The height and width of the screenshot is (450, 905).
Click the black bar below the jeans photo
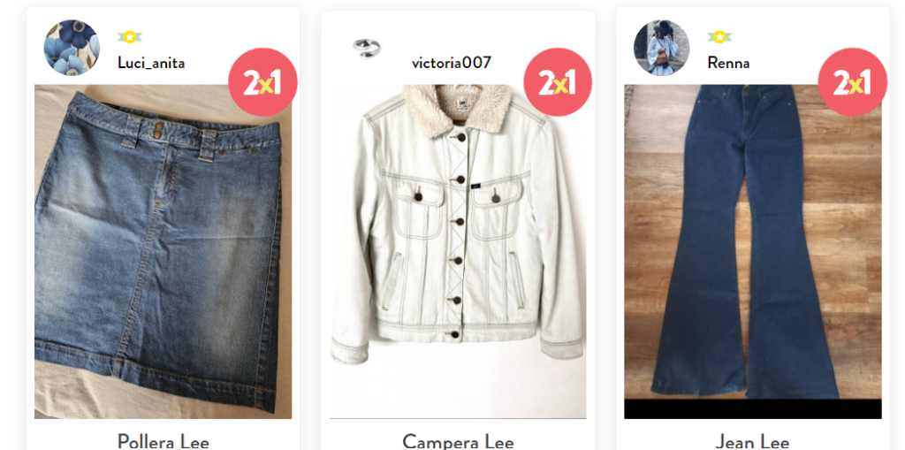(x=753, y=409)
